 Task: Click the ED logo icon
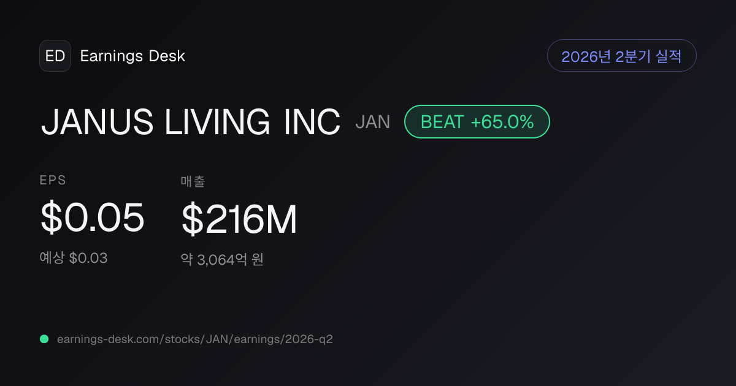pyautogui.click(x=55, y=56)
